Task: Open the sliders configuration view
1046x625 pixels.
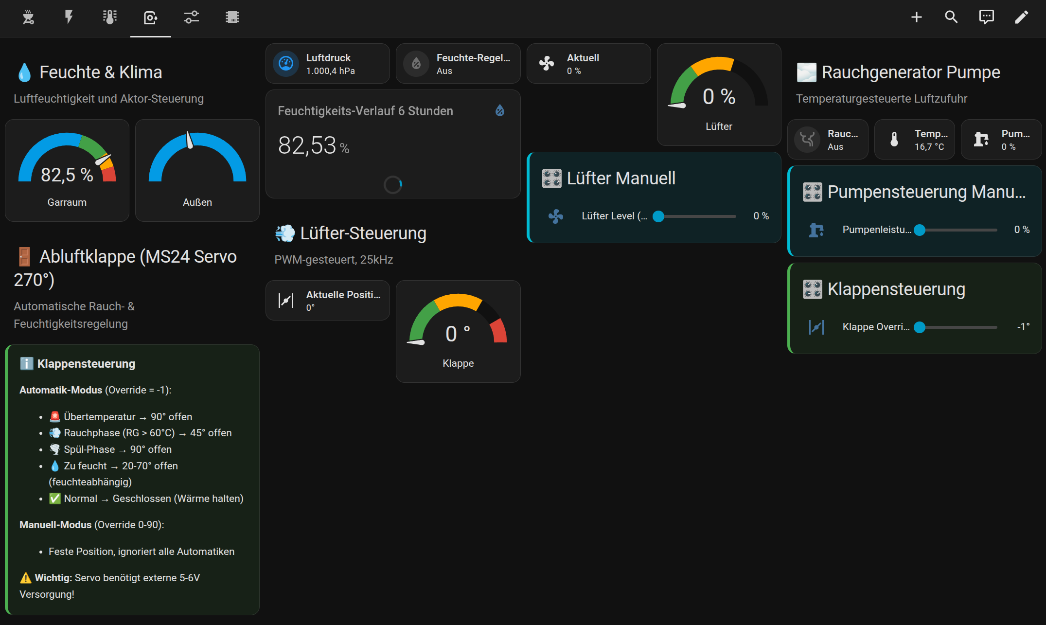Action: pos(191,18)
